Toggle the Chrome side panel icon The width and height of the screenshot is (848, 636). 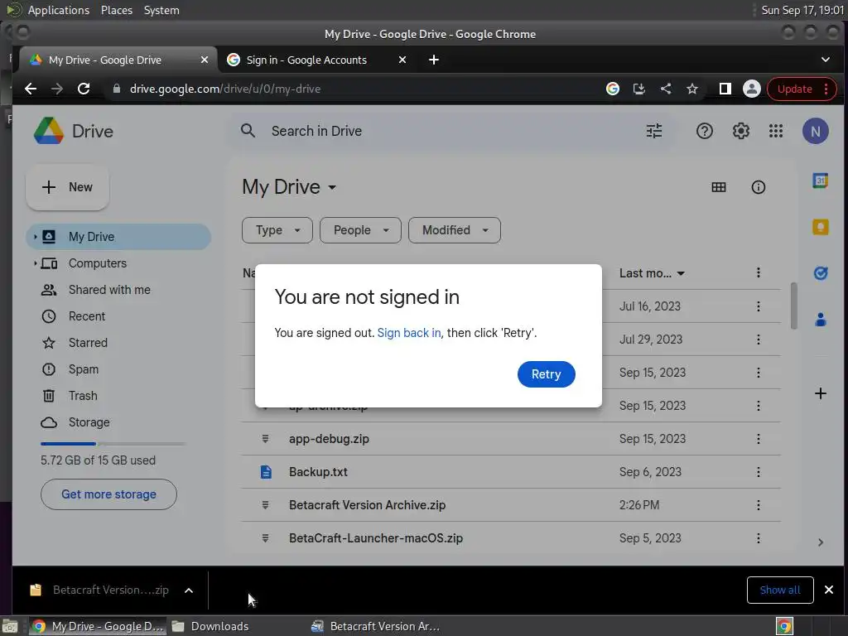[x=725, y=89]
